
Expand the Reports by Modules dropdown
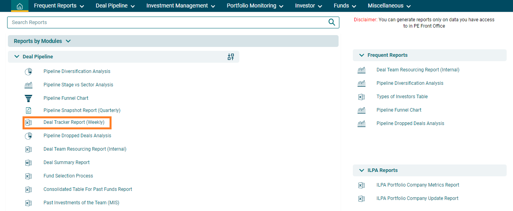[x=68, y=41]
